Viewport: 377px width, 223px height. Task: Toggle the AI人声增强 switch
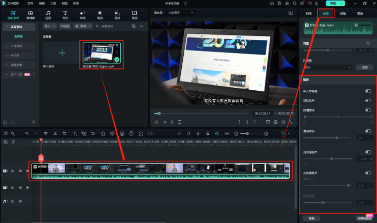click(x=368, y=91)
